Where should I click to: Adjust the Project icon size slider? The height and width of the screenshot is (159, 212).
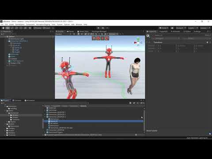(136, 135)
